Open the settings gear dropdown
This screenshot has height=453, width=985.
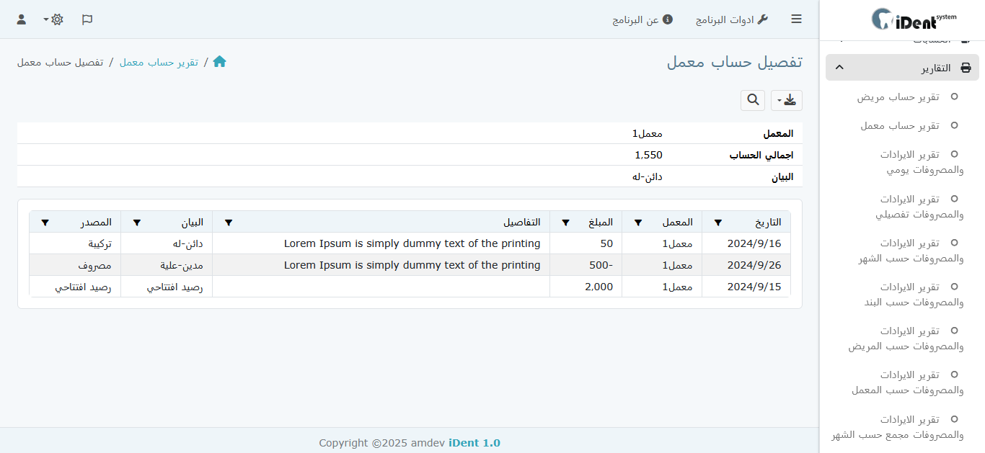(x=53, y=19)
